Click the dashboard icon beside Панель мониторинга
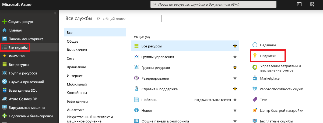The width and height of the screenshot is (323, 123). tap(4, 39)
